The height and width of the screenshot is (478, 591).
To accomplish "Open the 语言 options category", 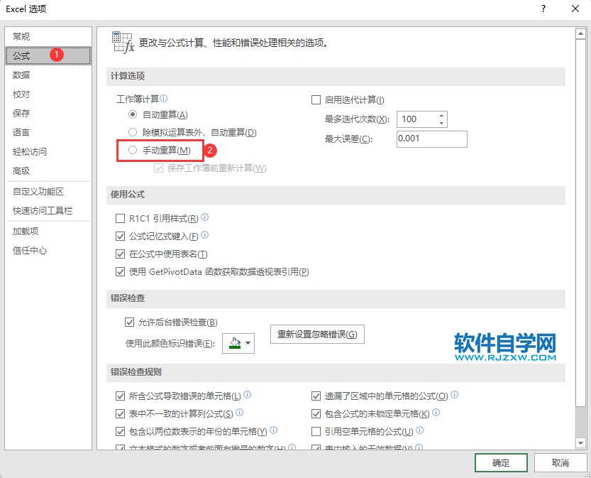I will pos(48,132).
